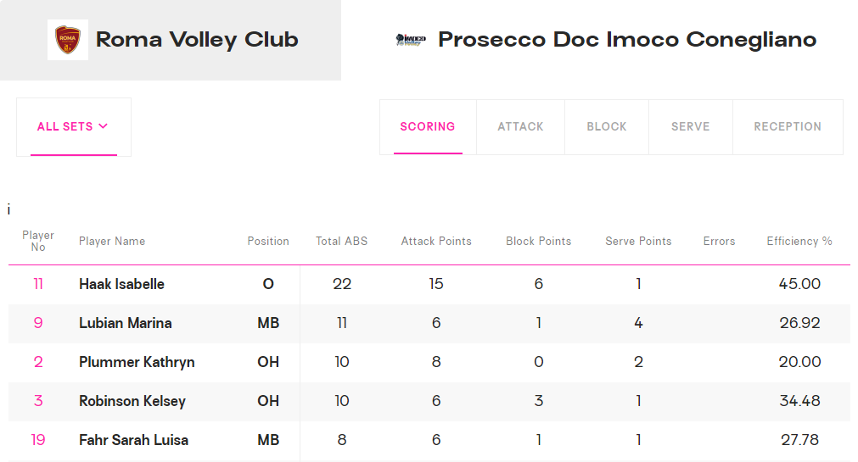Image resolution: width=858 pixels, height=462 pixels.
Task: Open the SERVE statistics tab
Action: (x=691, y=127)
